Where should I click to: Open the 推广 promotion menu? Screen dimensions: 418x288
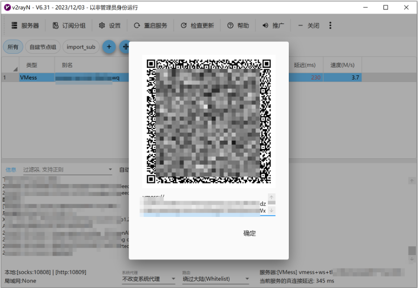273,26
